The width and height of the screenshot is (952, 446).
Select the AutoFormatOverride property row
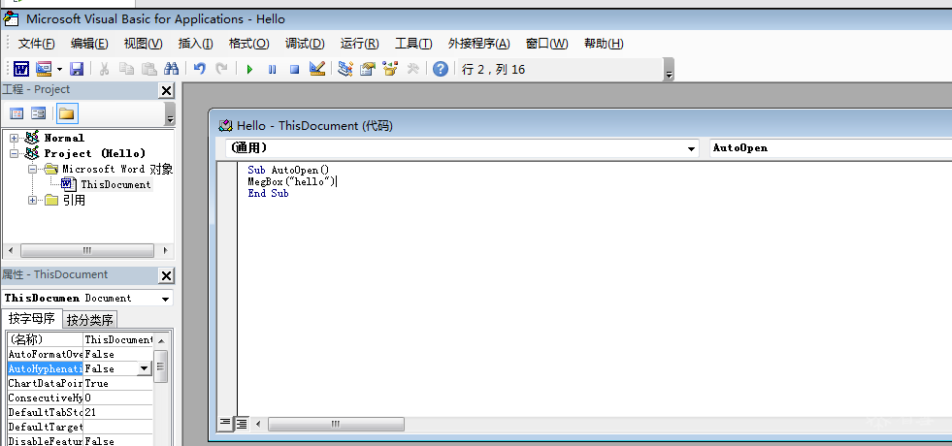point(80,354)
